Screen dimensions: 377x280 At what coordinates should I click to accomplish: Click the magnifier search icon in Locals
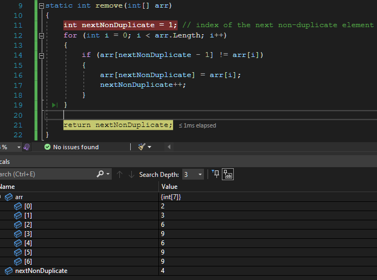click(100, 174)
